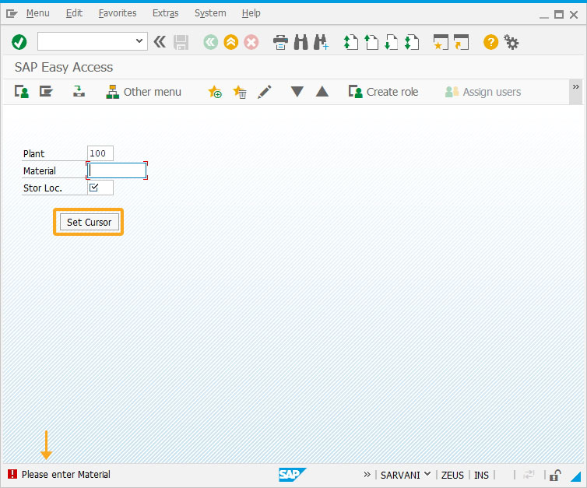Open the Menu menu
This screenshot has height=488, width=587.
click(38, 13)
